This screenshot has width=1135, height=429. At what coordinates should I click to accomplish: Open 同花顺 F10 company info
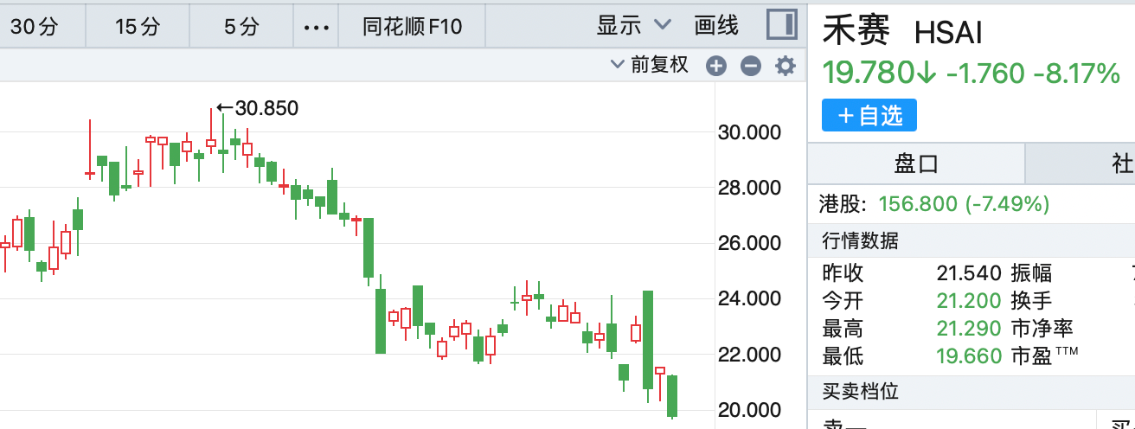pyautogui.click(x=412, y=27)
